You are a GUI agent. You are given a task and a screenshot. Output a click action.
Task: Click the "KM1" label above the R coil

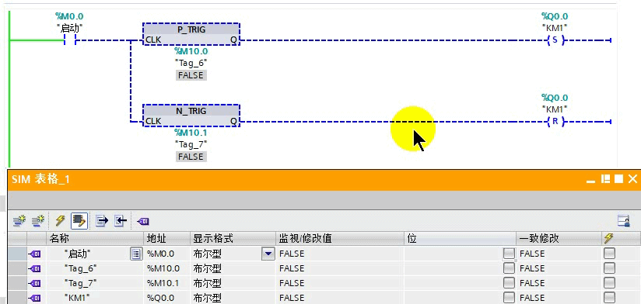click(555, 109)
